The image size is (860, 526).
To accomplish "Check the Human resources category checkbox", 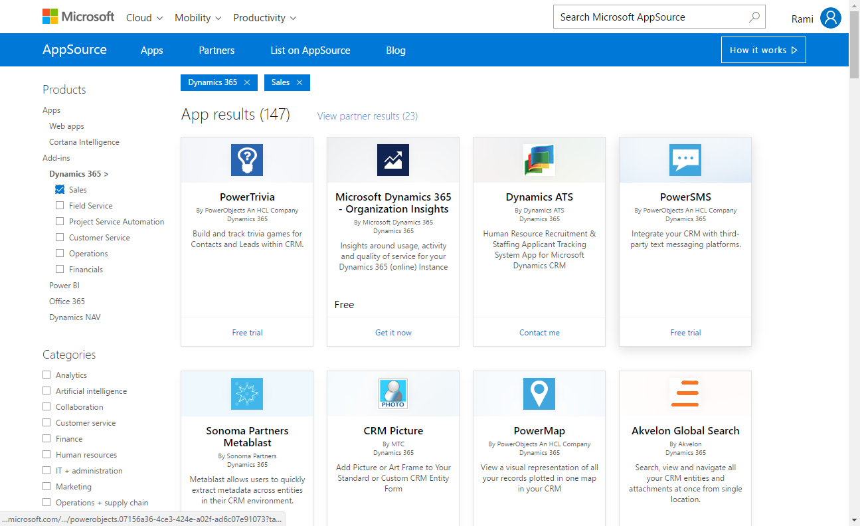I will point(46,455).
